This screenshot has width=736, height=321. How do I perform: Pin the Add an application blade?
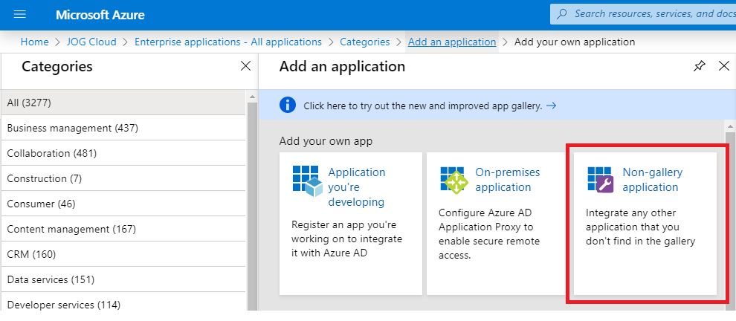700,67
